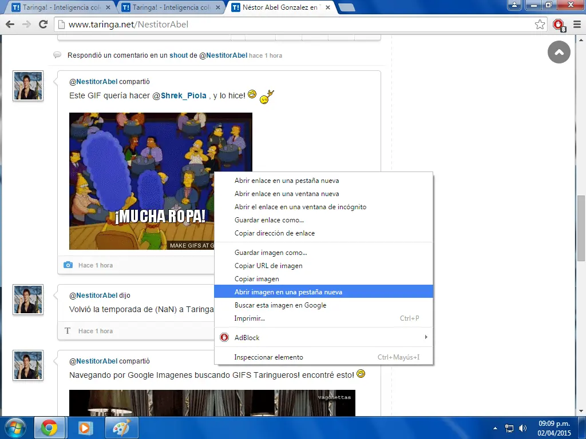Click the vagonettas GIF image
Viewport: 586px width, 439px height.
pos(212,403)
